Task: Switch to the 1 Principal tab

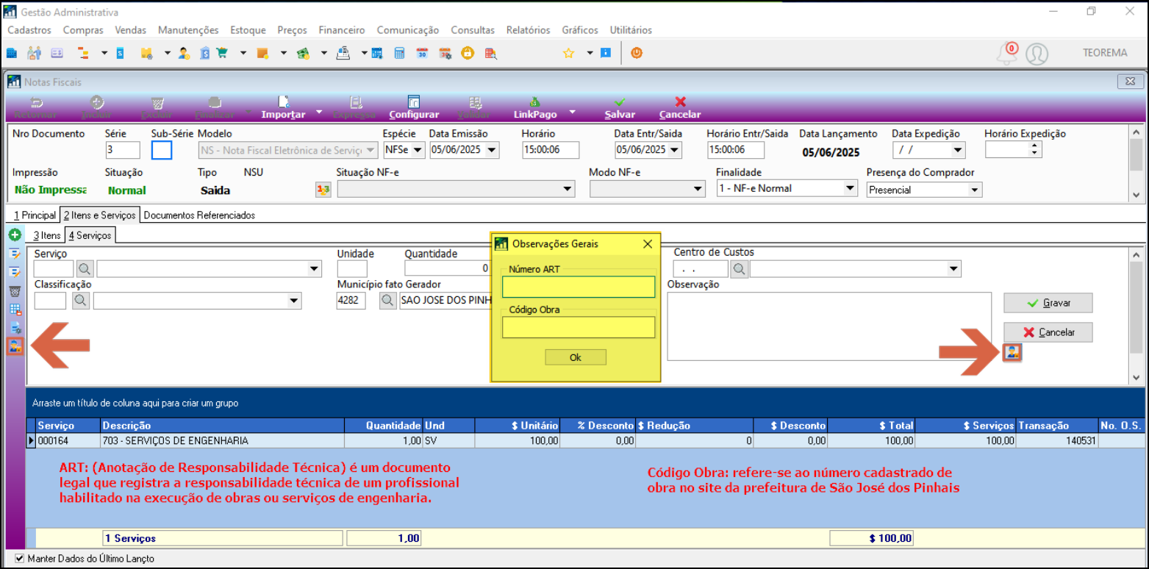Action: (x=35, y=215)
